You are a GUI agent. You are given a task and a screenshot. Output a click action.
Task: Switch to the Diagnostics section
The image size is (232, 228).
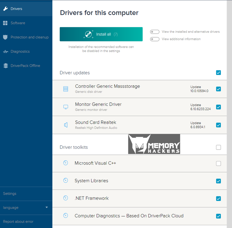[x=26, y=51]
